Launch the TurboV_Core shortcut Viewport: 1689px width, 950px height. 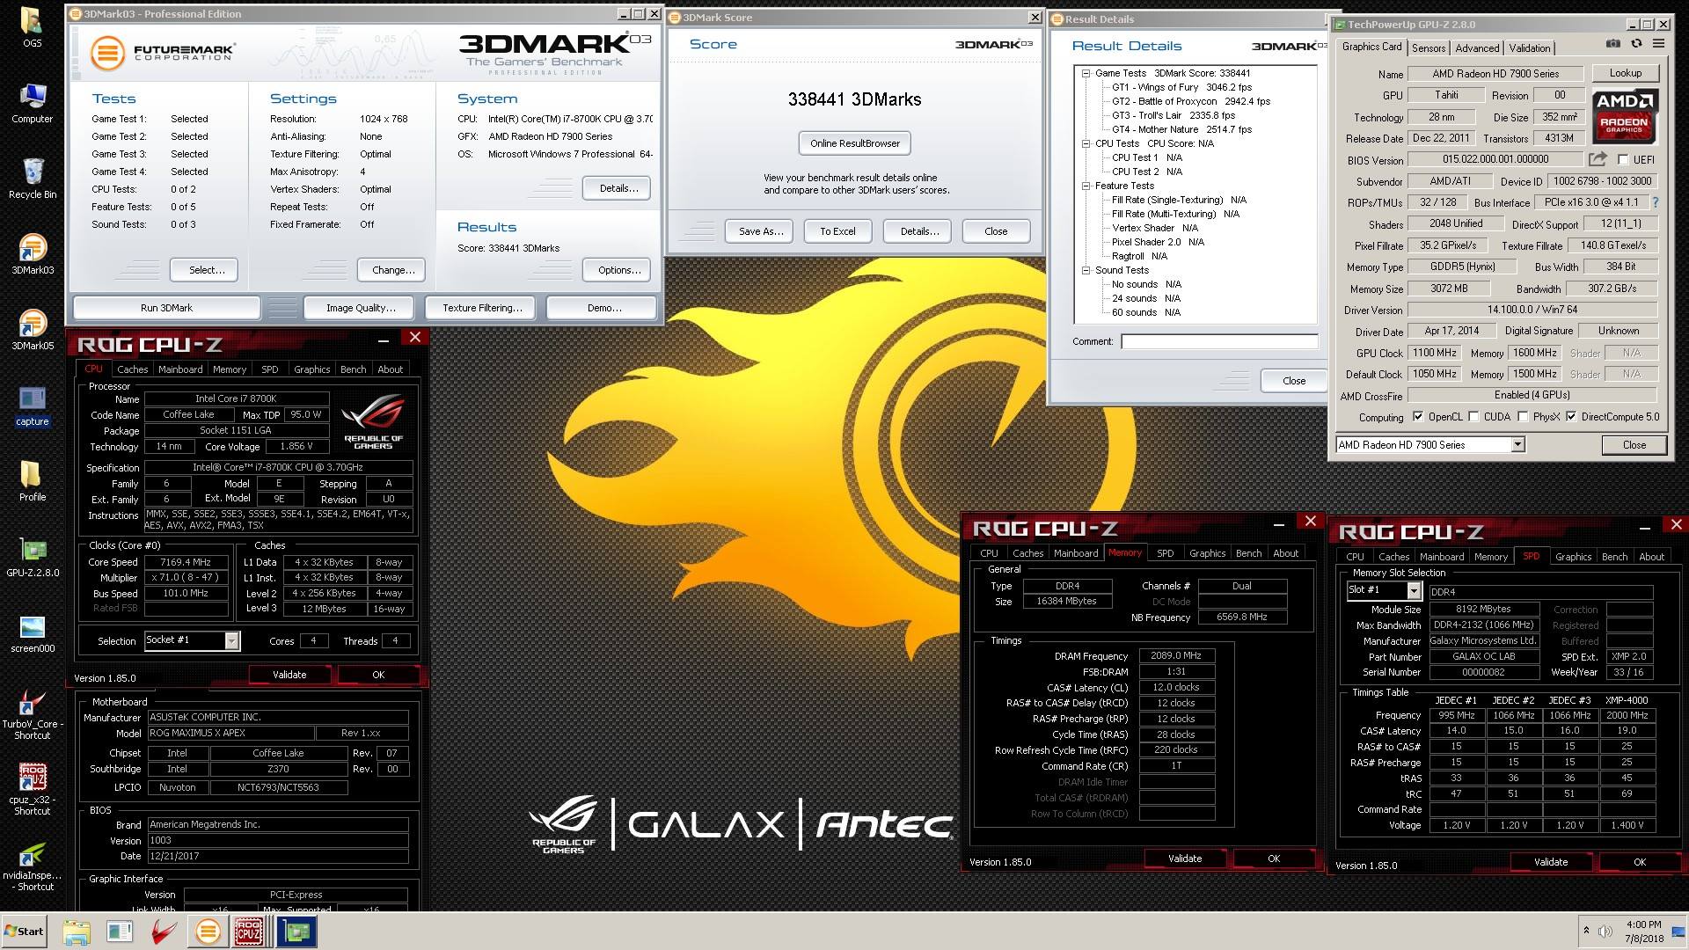pos(33,714)
